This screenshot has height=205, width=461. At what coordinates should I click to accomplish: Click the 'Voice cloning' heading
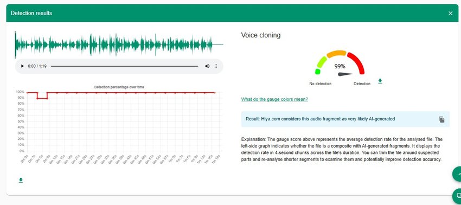[x=261, y=35]
